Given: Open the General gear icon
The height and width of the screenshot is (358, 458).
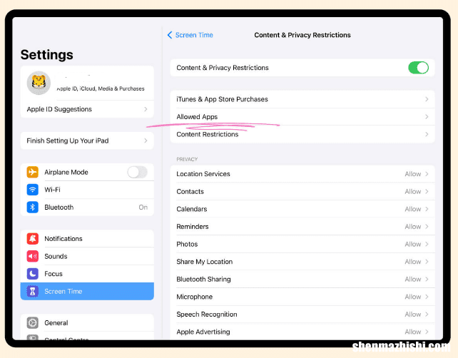Looking at the screenshot, I should point(32,322).
